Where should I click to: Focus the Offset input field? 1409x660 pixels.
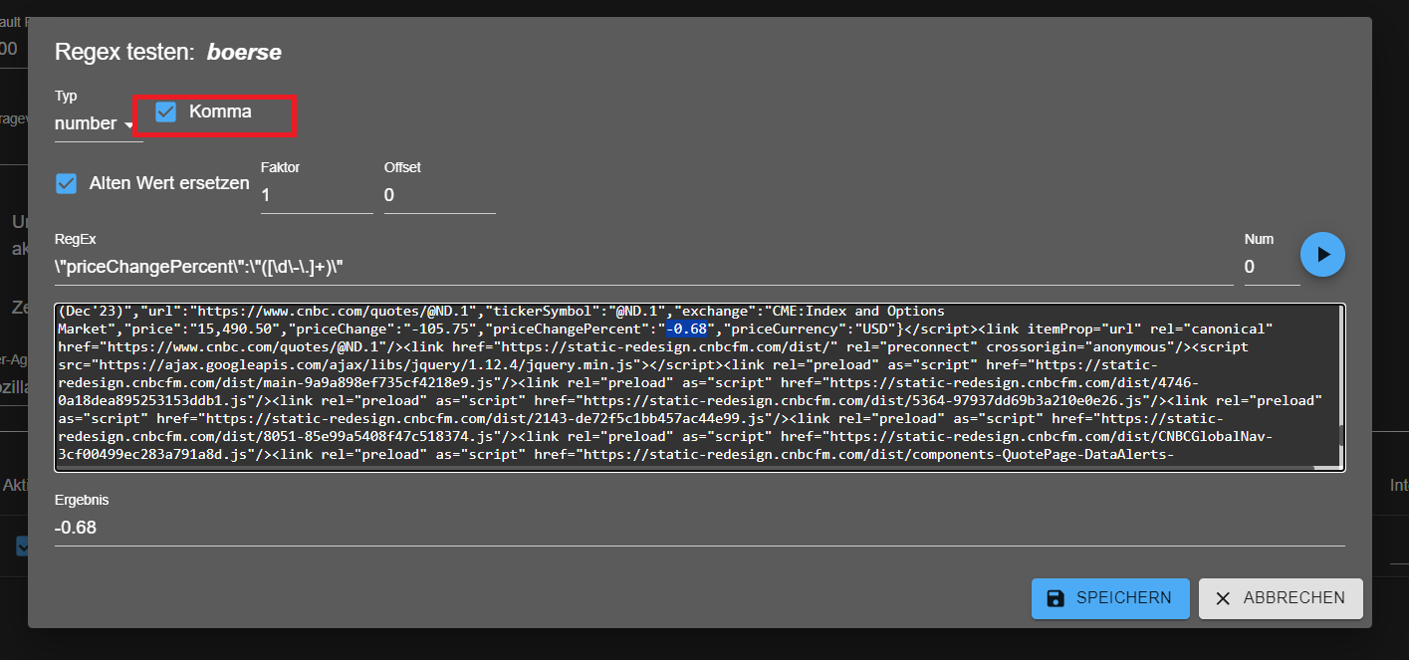(439, 195)
